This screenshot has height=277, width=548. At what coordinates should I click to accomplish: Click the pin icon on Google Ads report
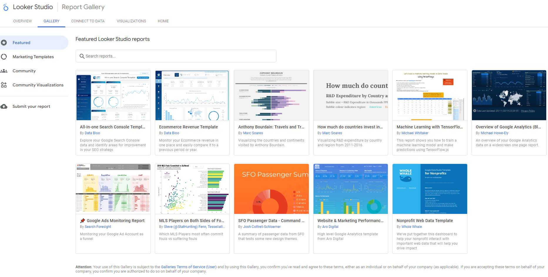[83, 221]
